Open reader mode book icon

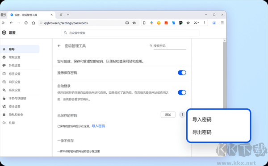click(127, 23)
